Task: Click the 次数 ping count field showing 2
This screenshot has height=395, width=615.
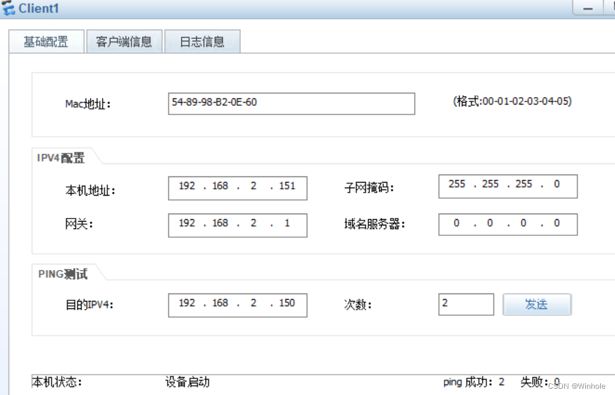Action: click(466, 304)
